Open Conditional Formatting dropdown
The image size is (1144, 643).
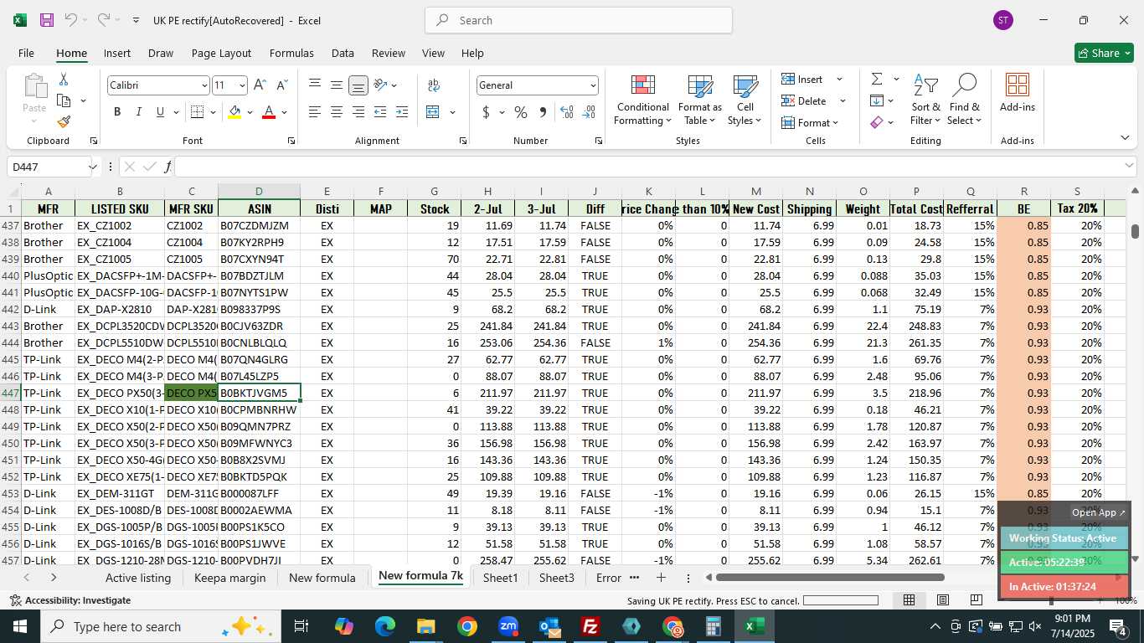point(642,100)
